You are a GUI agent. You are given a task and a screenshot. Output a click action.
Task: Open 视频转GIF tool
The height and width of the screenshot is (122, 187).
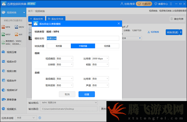pyautogui.click(x=10, y=90)
